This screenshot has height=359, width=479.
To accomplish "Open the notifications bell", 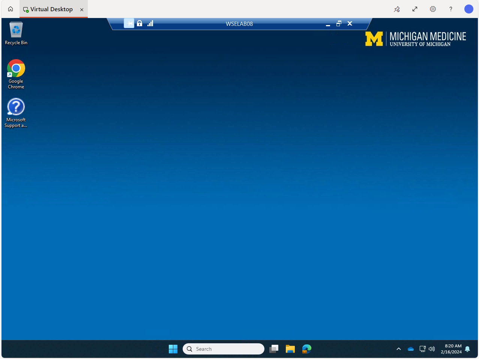I will pos(467,349).
